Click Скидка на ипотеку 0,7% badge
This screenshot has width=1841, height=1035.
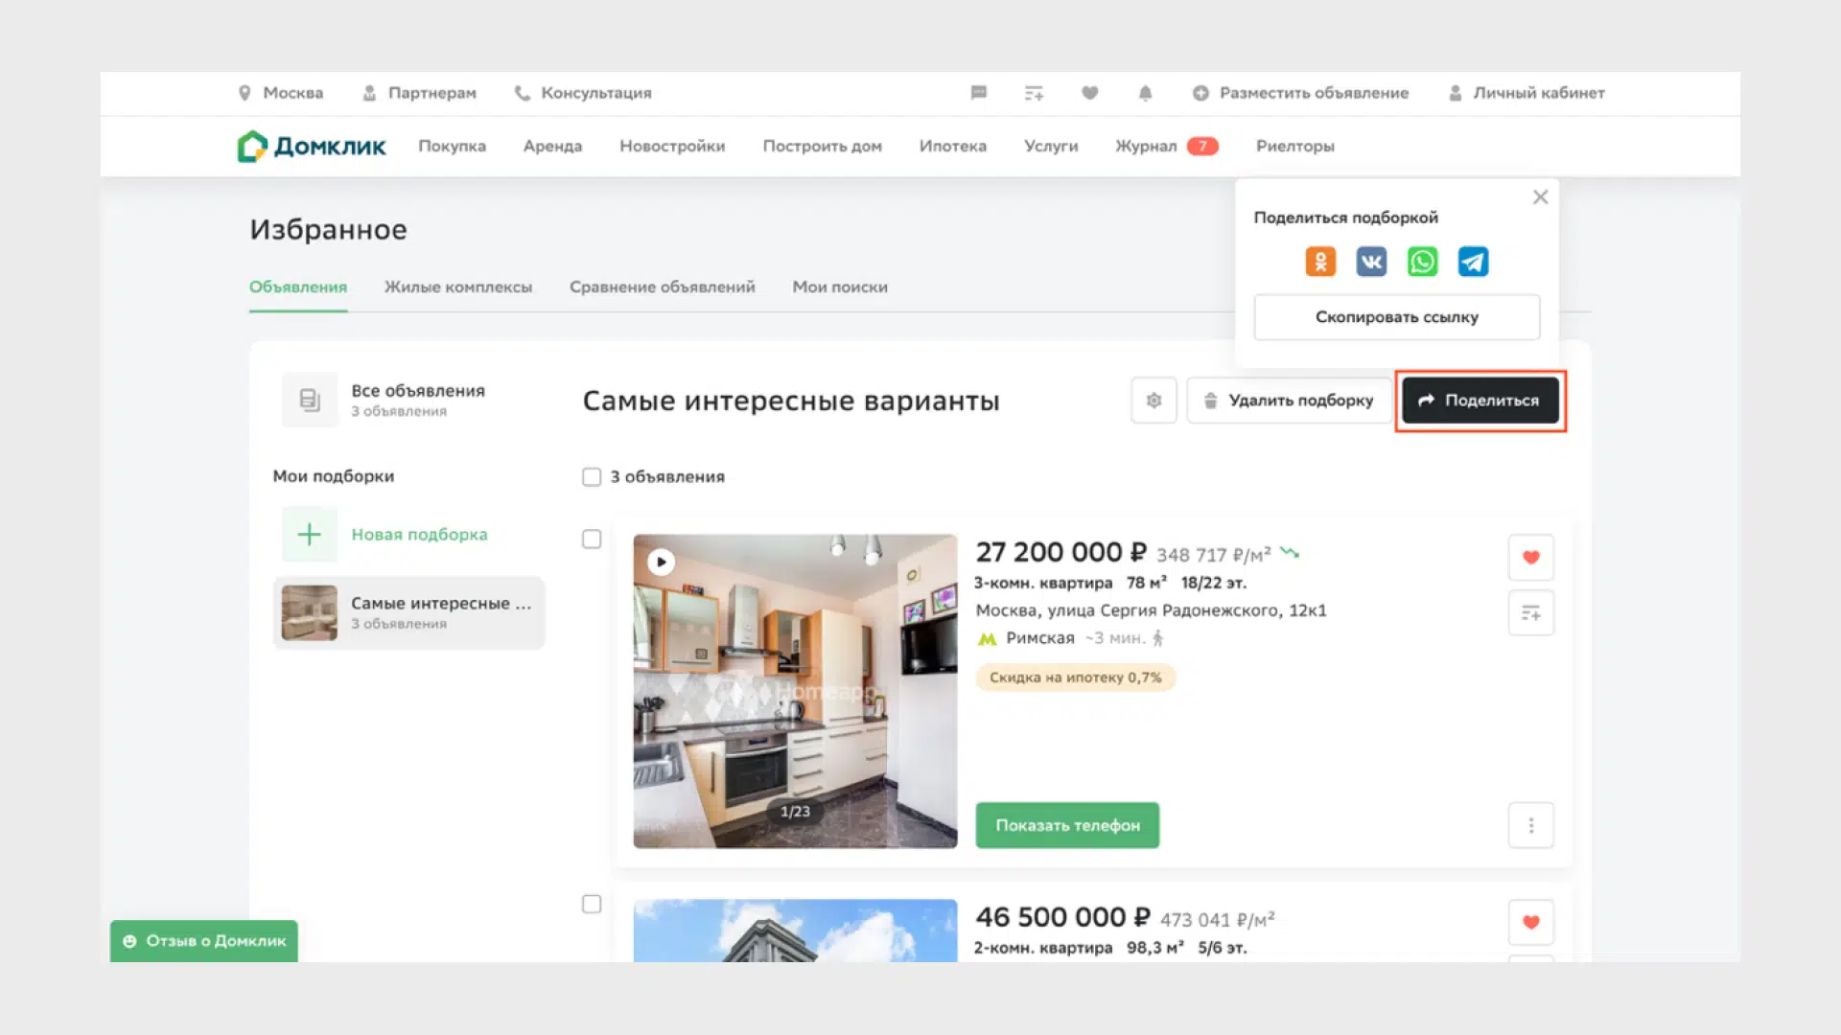[x=1076, y=678]
